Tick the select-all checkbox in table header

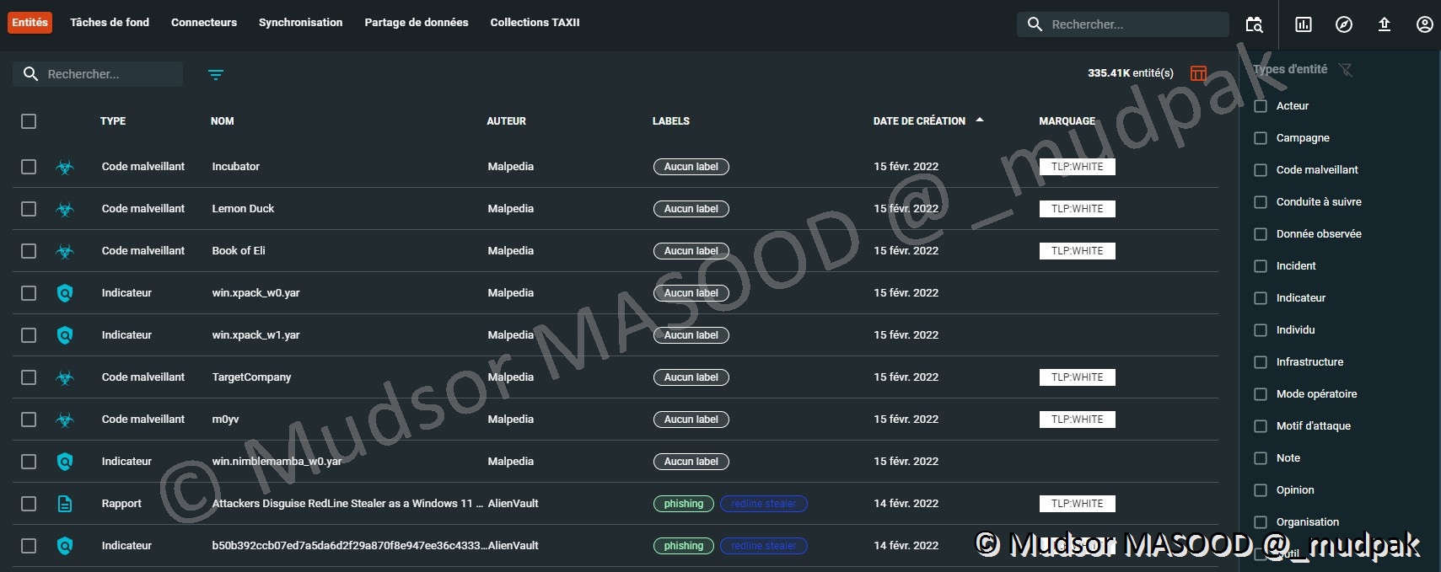29,121
